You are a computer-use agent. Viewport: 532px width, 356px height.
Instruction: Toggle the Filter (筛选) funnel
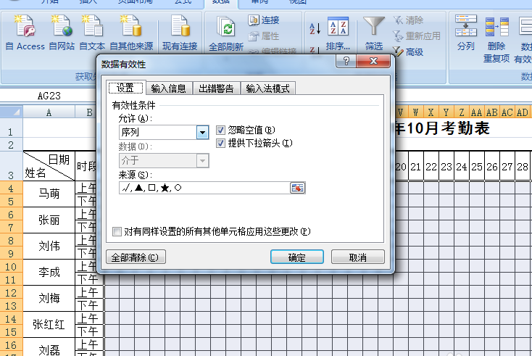373,33
